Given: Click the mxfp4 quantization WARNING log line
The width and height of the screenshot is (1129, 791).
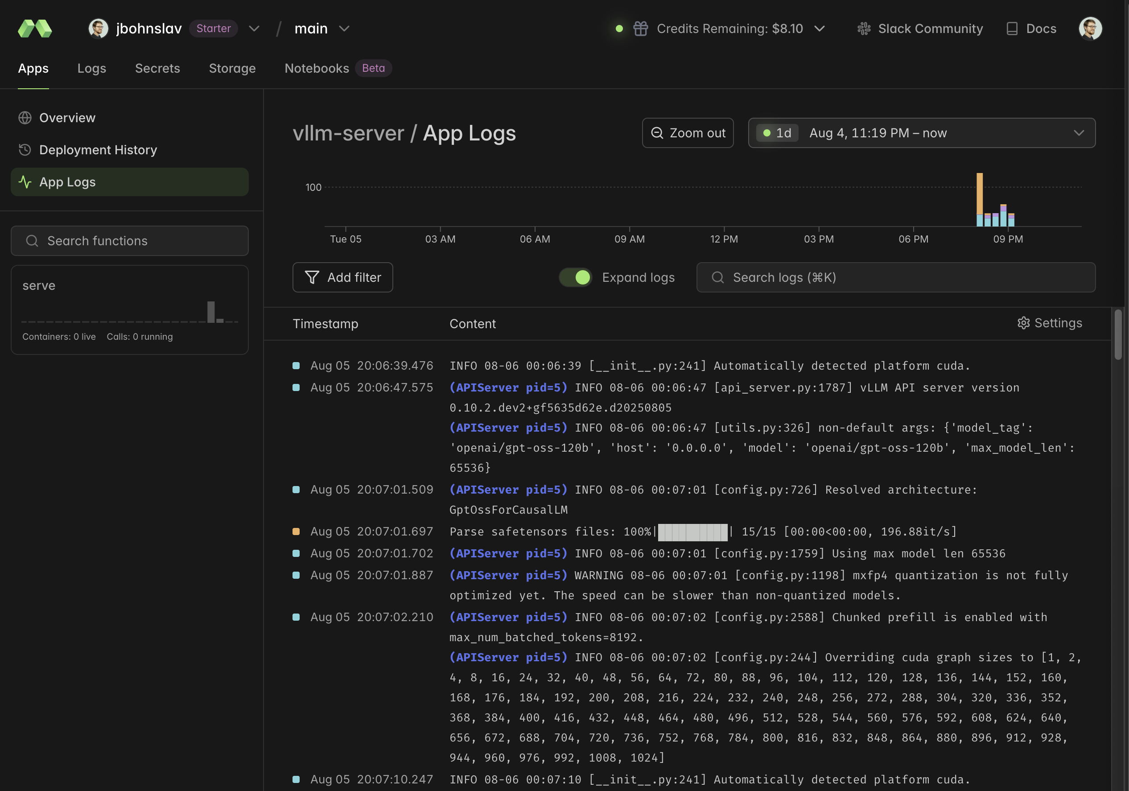Looking at the screenshot, I should coord(759,585).
